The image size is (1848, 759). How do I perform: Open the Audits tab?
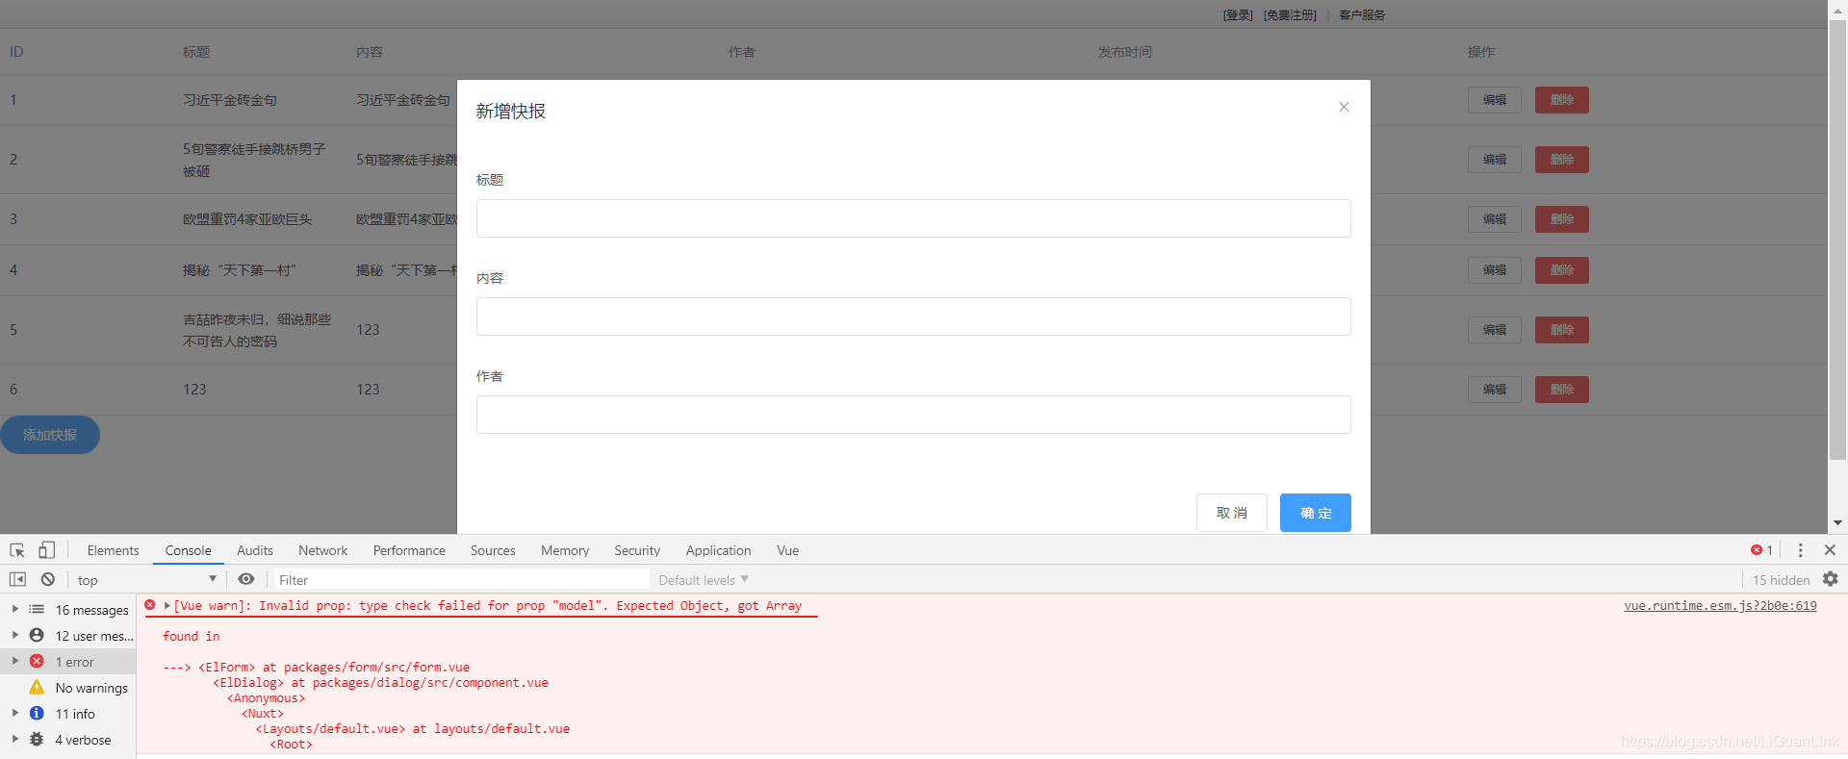click(254, 550)
